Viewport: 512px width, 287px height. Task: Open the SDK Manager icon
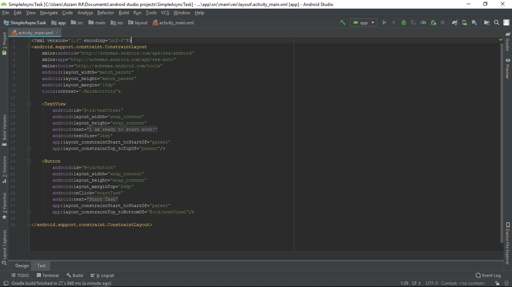pyautogui.click(x=474, y=22)
